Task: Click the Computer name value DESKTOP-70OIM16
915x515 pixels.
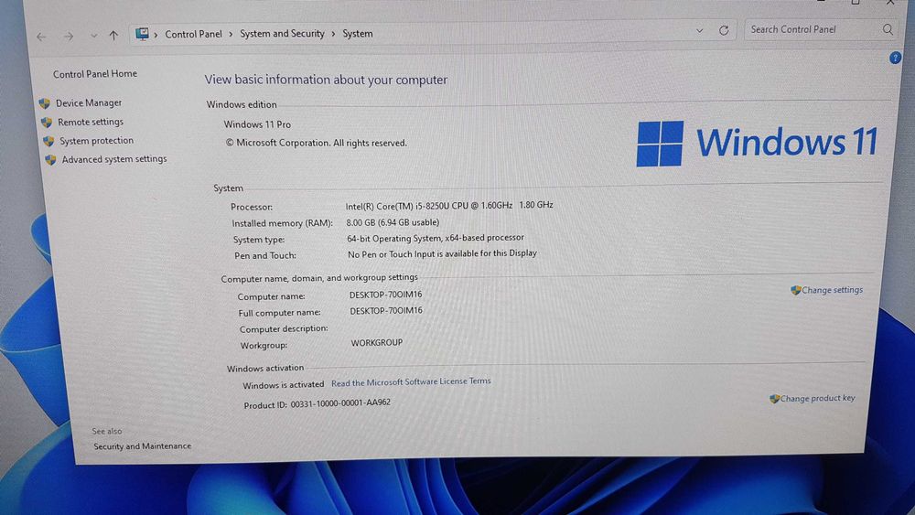Action: [386, 295]
